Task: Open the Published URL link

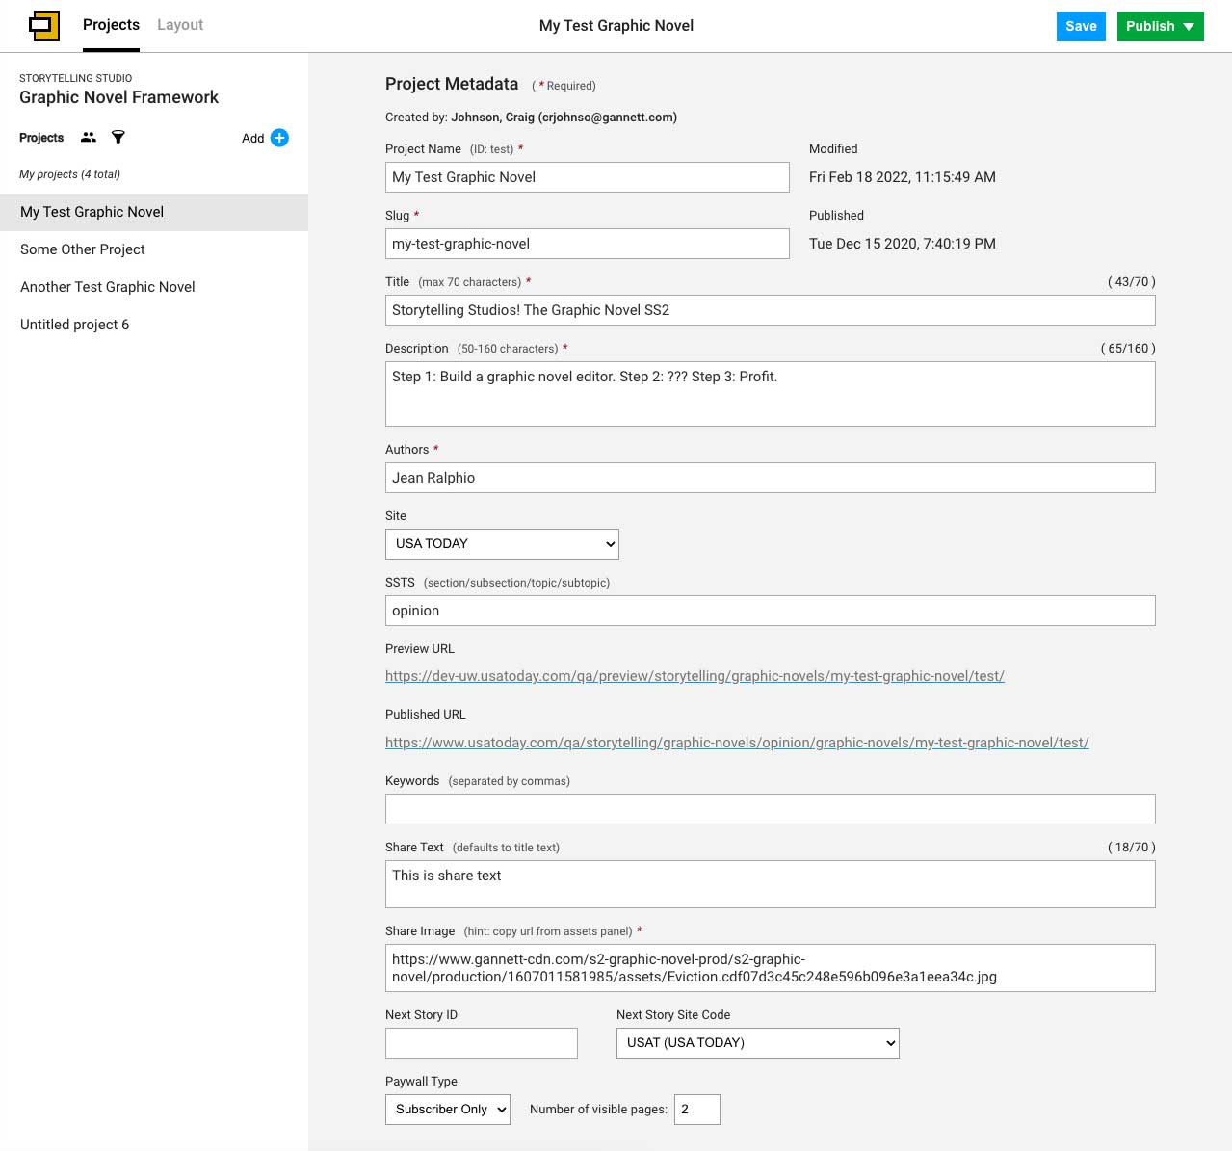Action: (737, 743)
